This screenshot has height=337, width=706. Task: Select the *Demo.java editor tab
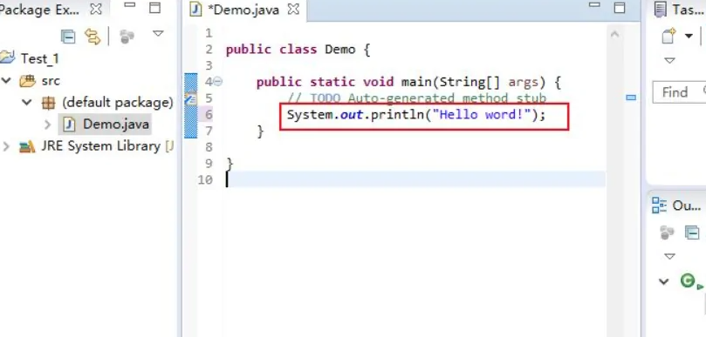243,10
